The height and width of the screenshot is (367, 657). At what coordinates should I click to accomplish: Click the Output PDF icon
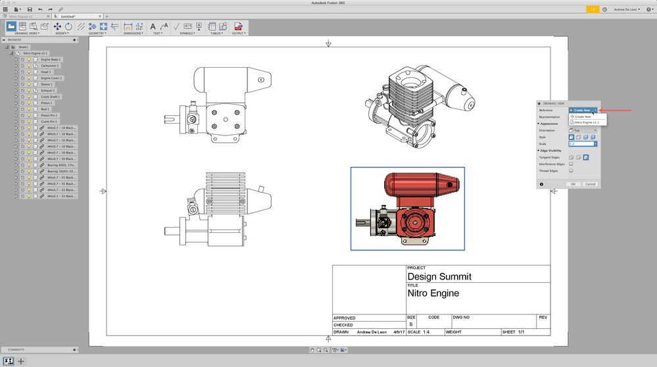pos(238,26)
